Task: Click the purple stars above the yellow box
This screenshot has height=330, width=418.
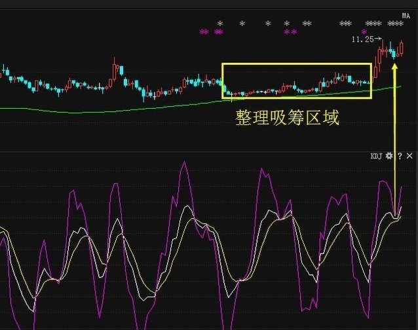Action: (x=290, y=32)
